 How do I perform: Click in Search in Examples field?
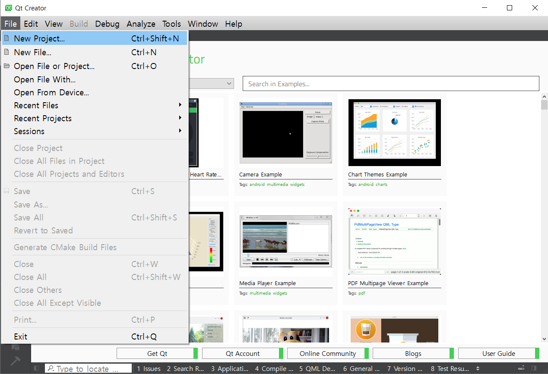[391, 84]
